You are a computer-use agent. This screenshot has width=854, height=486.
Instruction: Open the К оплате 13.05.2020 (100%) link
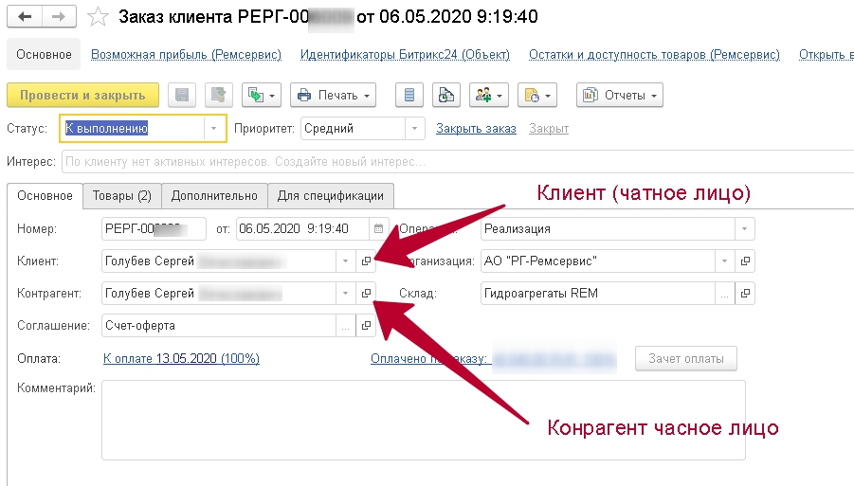pyautogui.click(x=181, y=359)
